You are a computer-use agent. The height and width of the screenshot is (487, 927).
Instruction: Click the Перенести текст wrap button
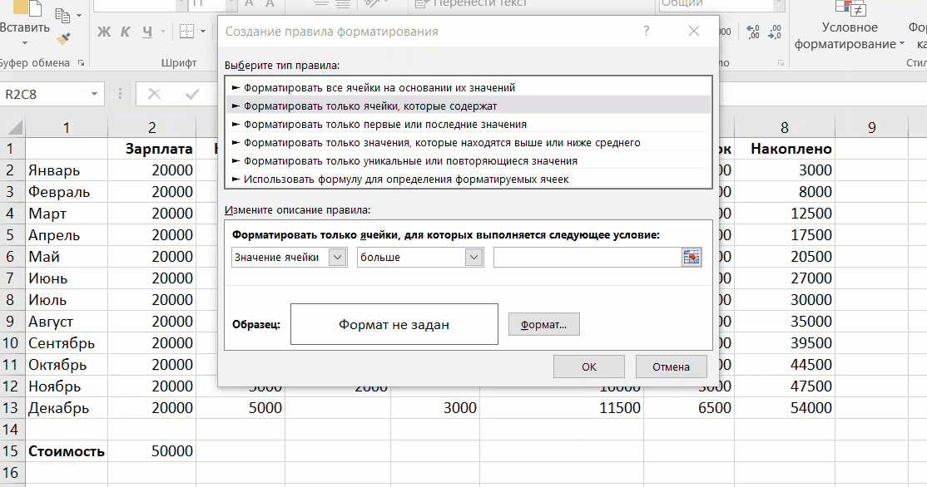(x=471, y=4)
